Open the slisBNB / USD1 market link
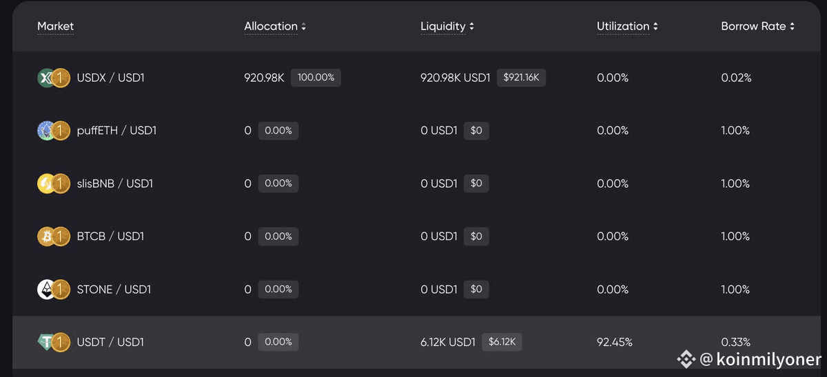The image size is (827, 377). tap(115, 184)
